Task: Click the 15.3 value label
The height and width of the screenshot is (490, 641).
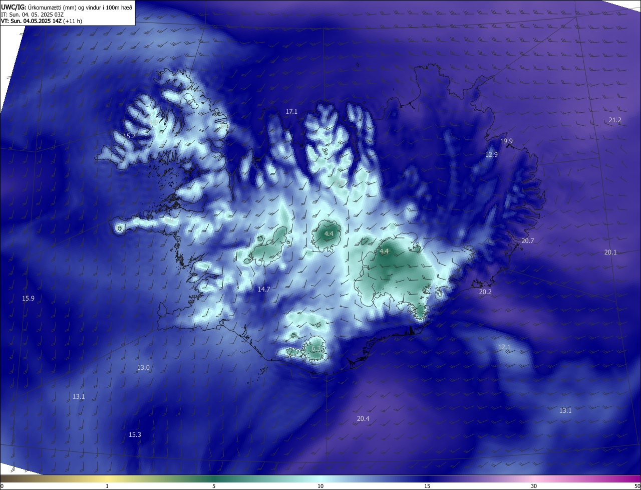Action: 135,434
